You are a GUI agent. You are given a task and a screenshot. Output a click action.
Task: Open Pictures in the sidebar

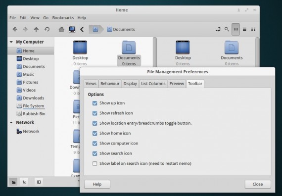click(x=31, y=82)
